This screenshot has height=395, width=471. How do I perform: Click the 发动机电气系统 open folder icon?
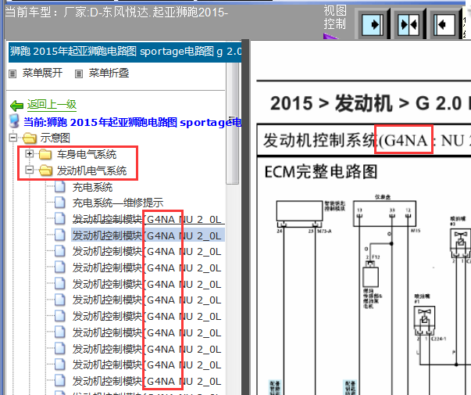pyautogui.click(x=45, y=171)
